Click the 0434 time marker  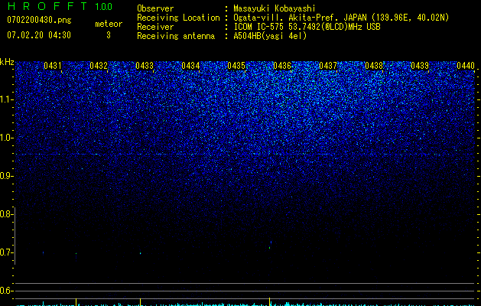190,66
